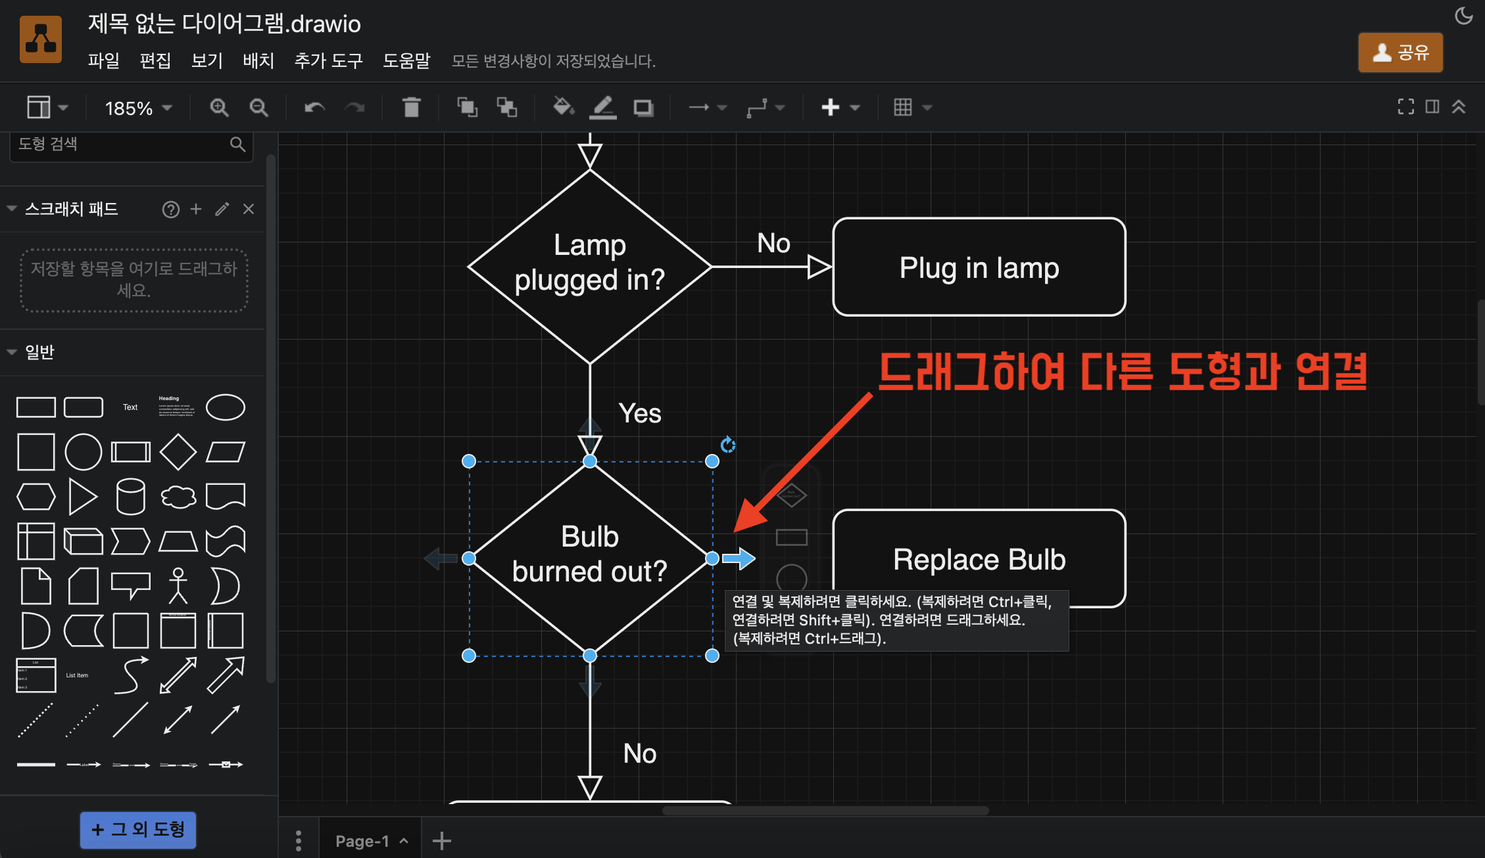Click the diagram title 제목 없는 다이어그램.drawio

tap(224, 24)
